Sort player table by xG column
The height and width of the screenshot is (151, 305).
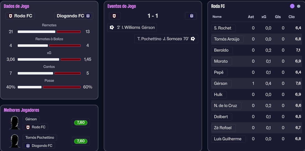264,17
